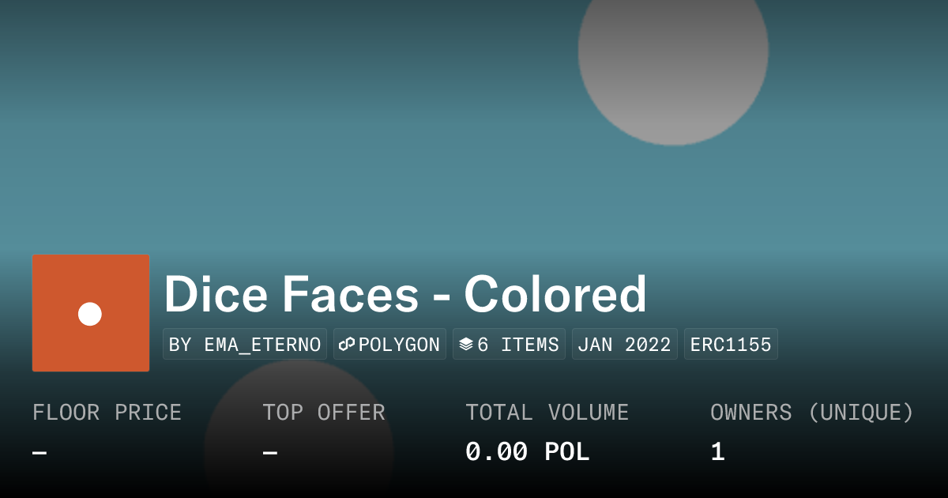948x498 pixels.
Task: Click the TOP OFFER label
Action: tap(324, 413)
